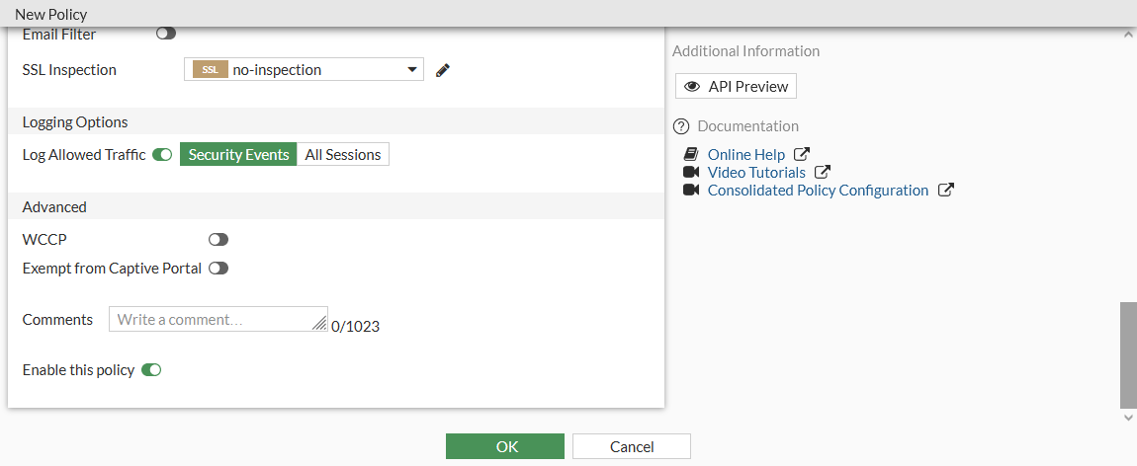The width and height of the screenshot is (1137, 466).
Task: Open the SSL Inspection profile dropdown
Action: click(x=304, y=69)
